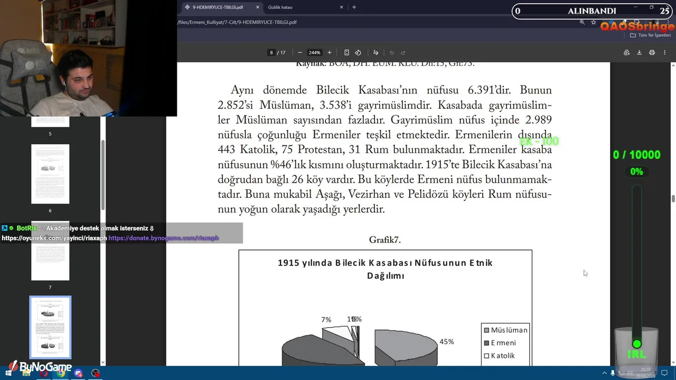Screen dimensions: 676x380
Task: Click the Katolik legend entry
Action: point(499,356)
